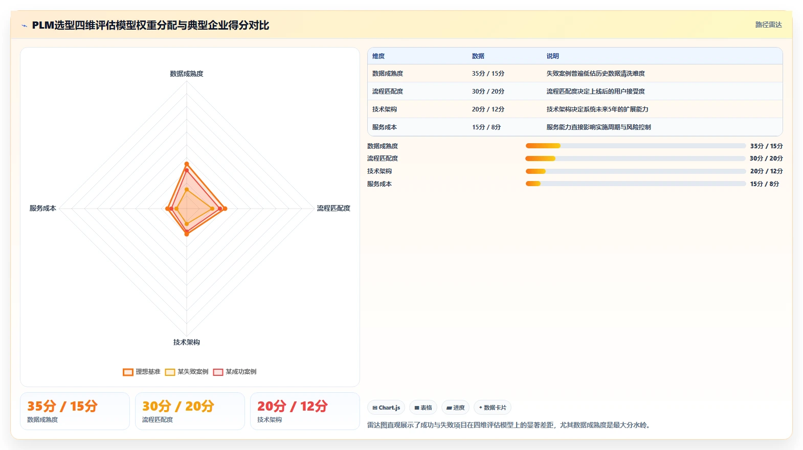Click the 数据 column header
803x450 pixels.
478,56
